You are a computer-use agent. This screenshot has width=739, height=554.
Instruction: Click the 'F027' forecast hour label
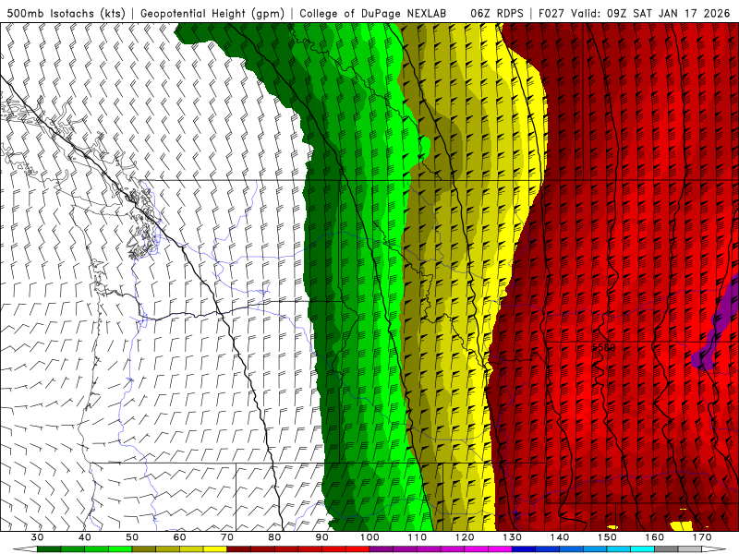coord(551,14)
